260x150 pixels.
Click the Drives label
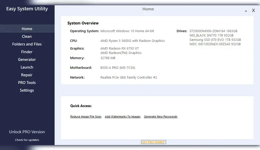click(182, 31)
